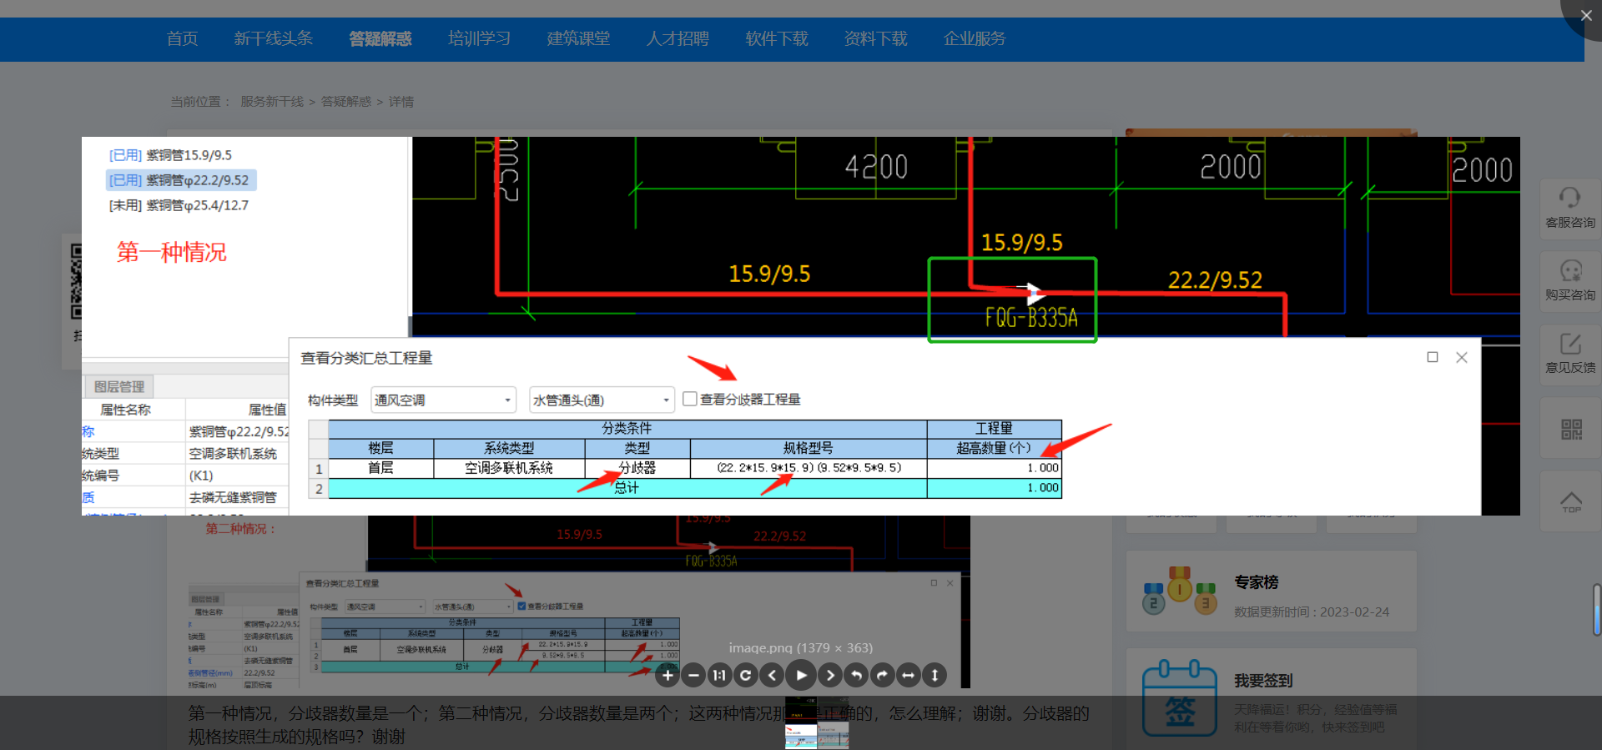The image size is (1602, 750).
Task: Zoom in on the previewed image
Action: 667,675
